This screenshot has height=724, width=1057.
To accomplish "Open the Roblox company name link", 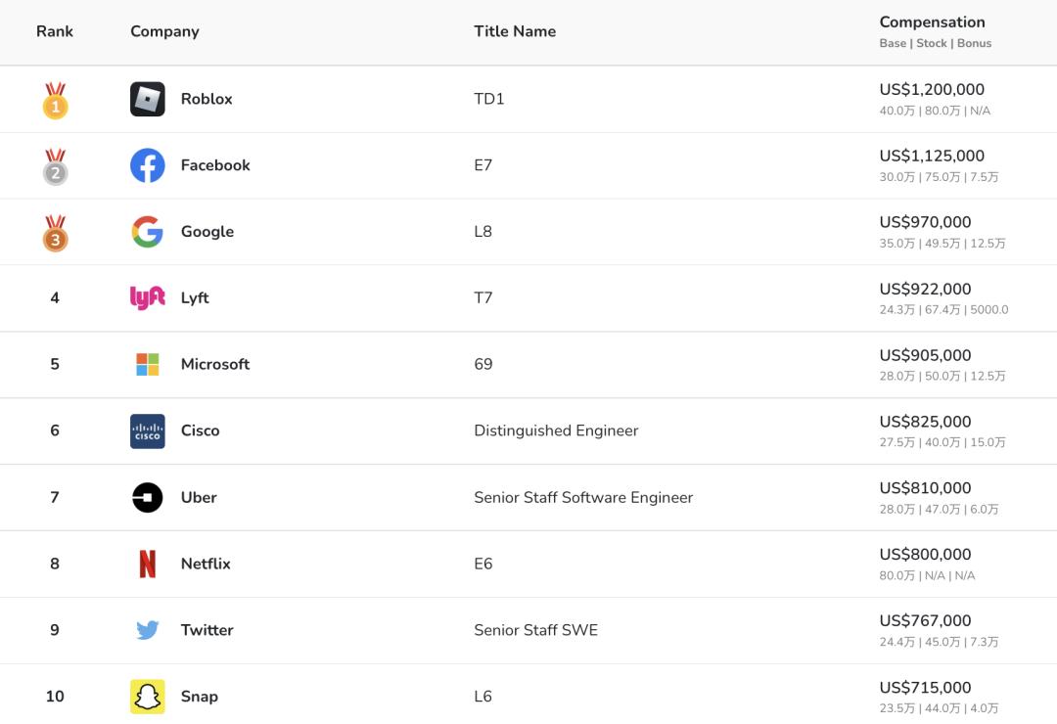I will [207, 99].
